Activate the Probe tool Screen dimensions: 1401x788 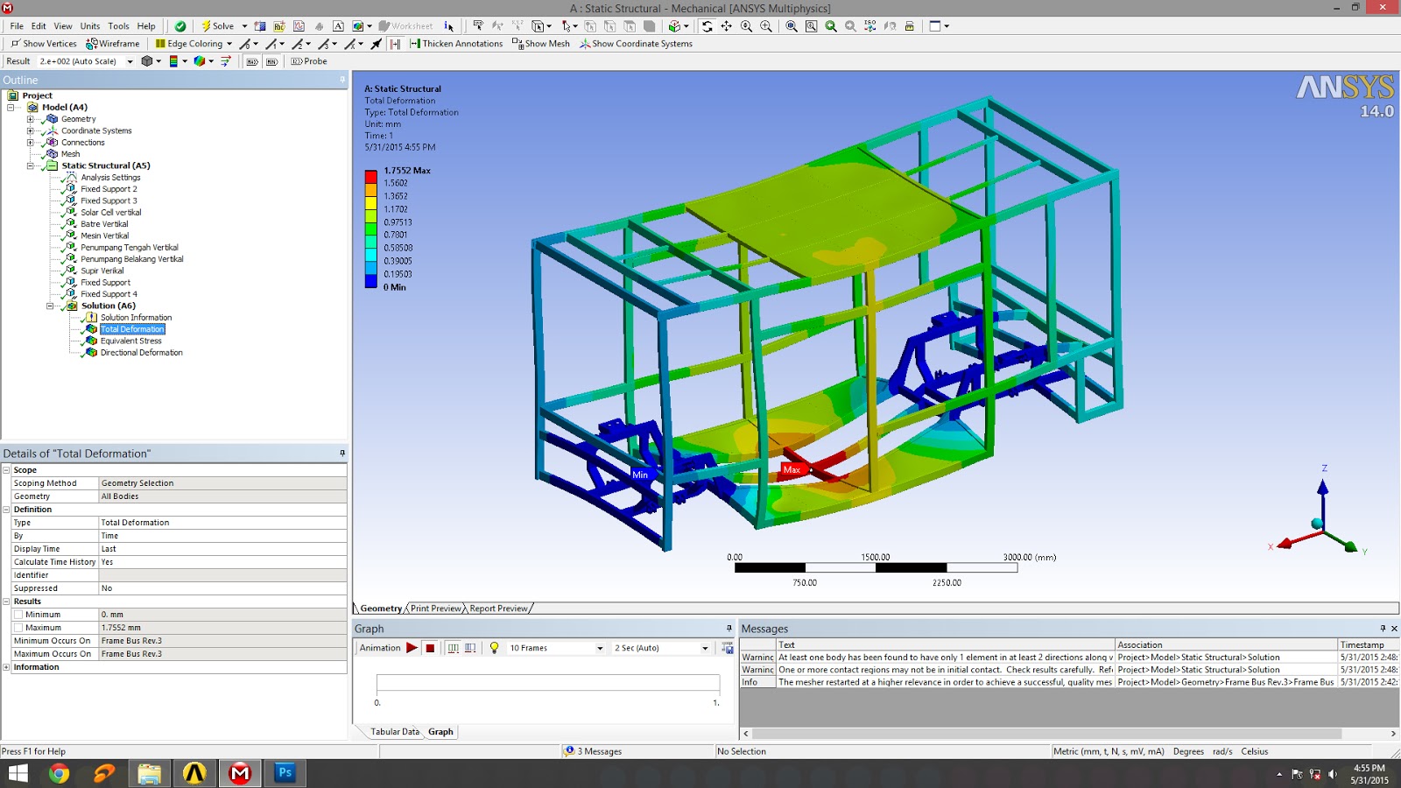309,61
